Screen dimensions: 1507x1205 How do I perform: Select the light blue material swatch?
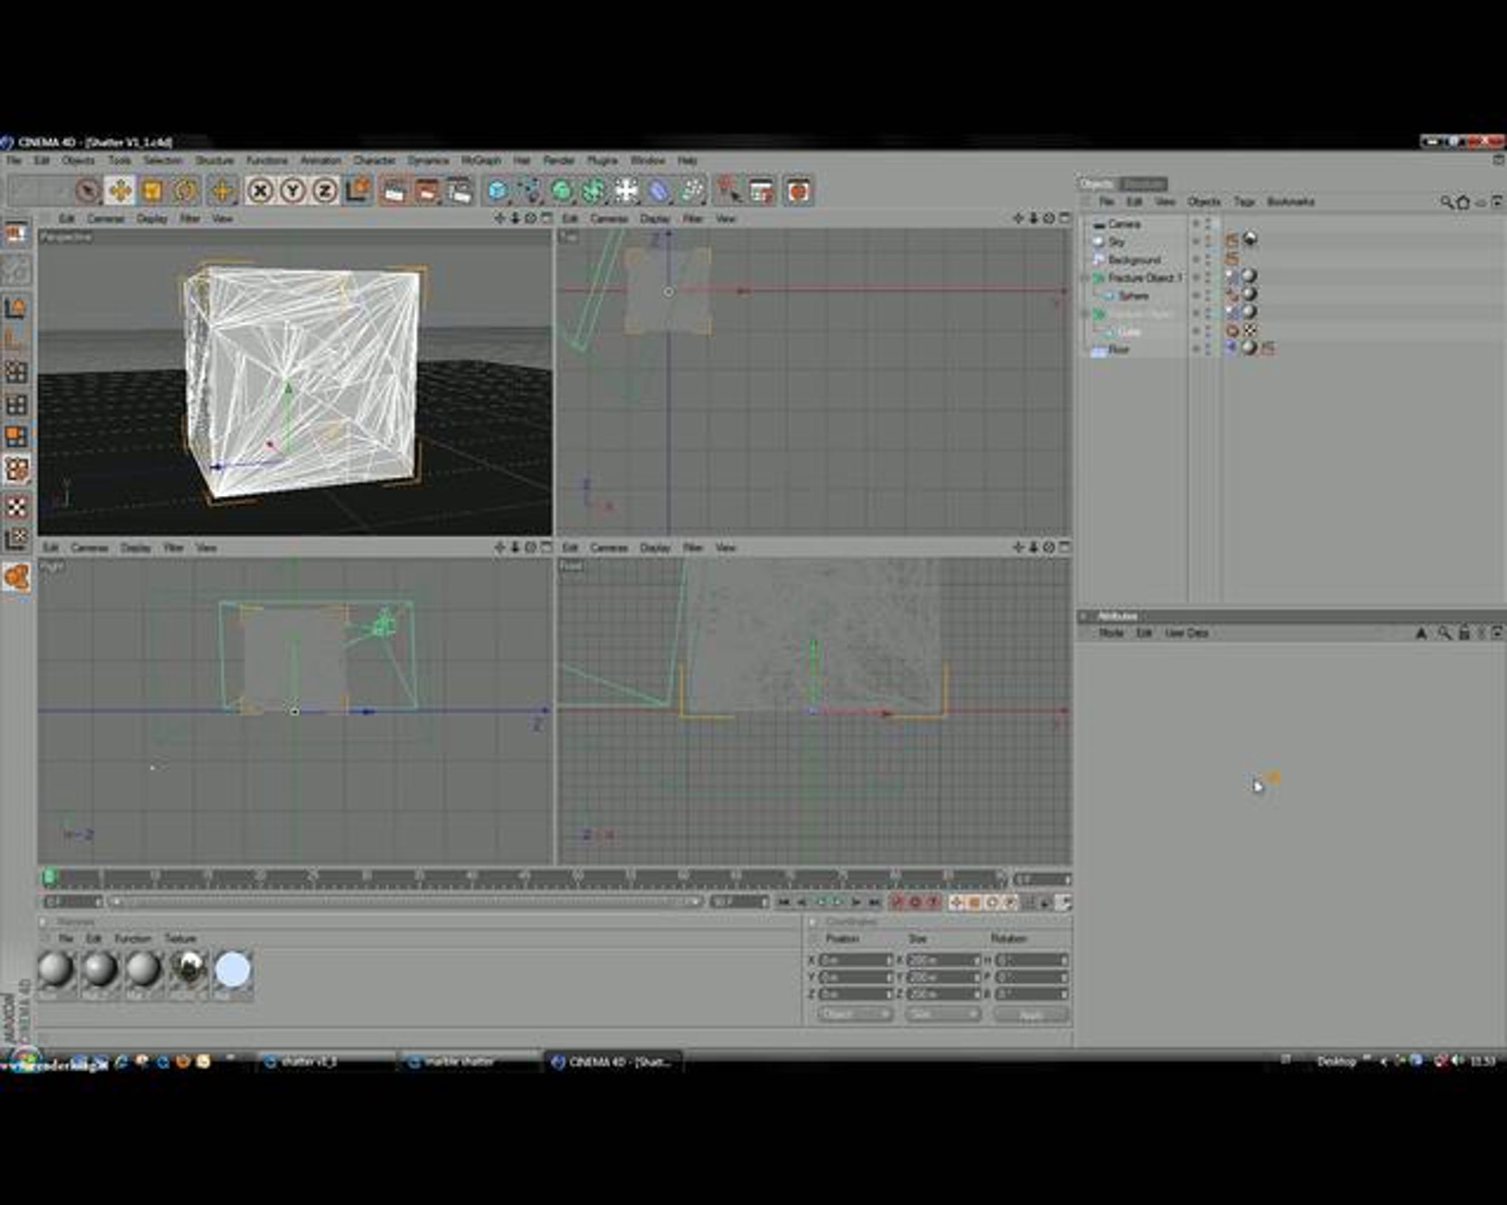pyautogui.click(x=233, y=970)
